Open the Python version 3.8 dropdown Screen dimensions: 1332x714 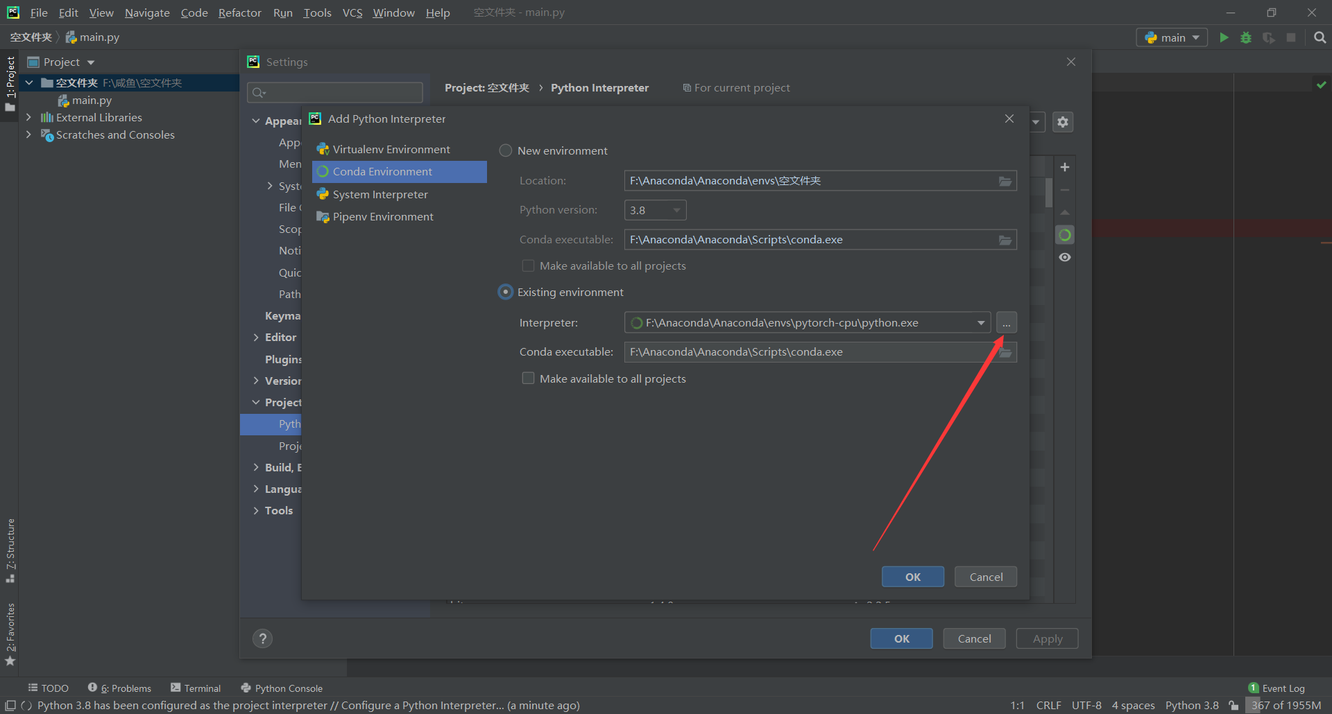pos(656,210)
